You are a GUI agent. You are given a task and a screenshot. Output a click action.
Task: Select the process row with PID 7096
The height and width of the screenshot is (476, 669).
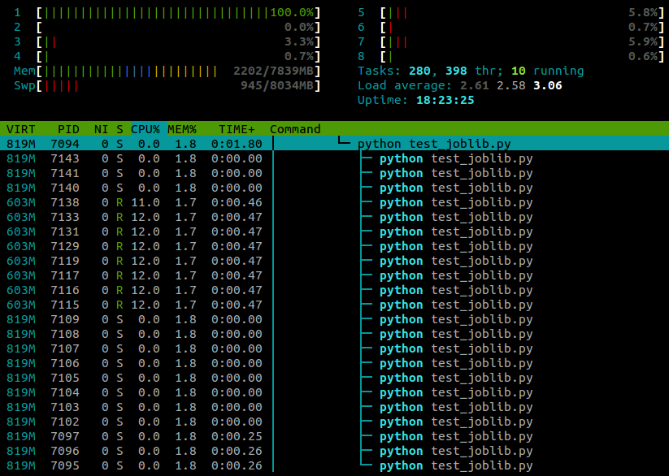[x=335, y=451]
